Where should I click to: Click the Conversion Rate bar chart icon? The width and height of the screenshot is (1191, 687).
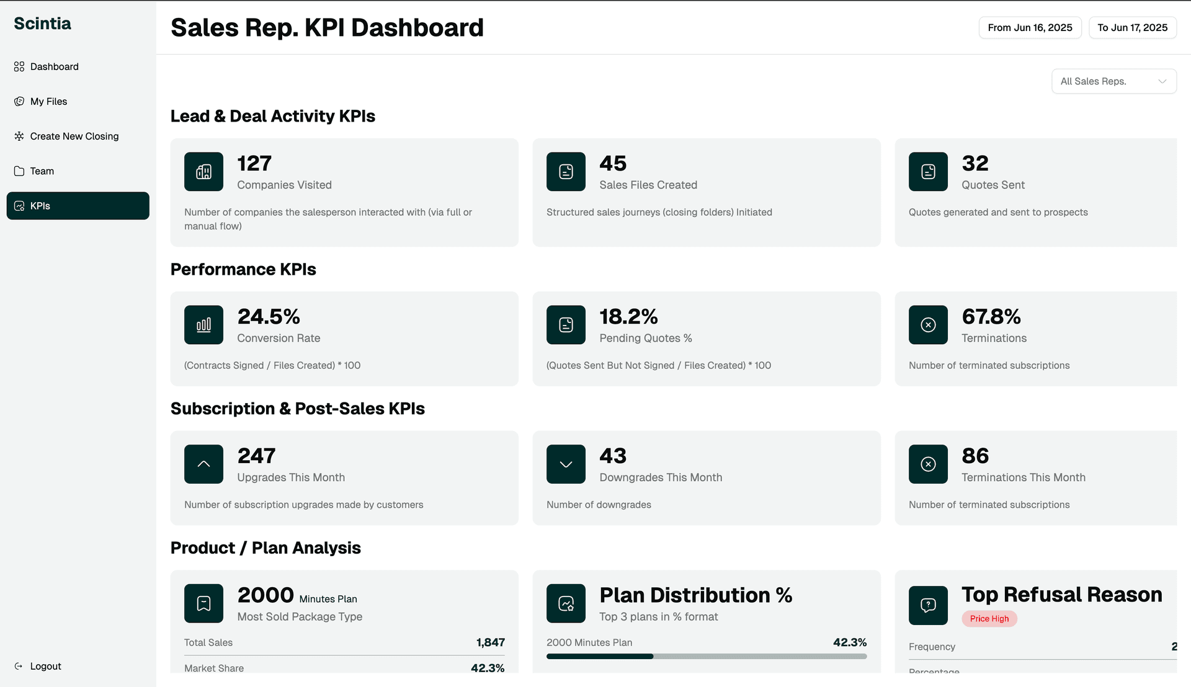(203, 325)
